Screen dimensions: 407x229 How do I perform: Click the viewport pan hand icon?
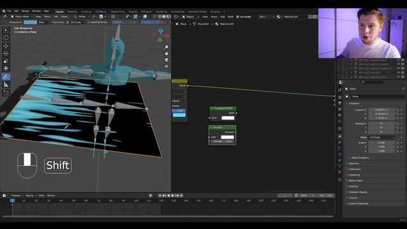pos(167,53)
